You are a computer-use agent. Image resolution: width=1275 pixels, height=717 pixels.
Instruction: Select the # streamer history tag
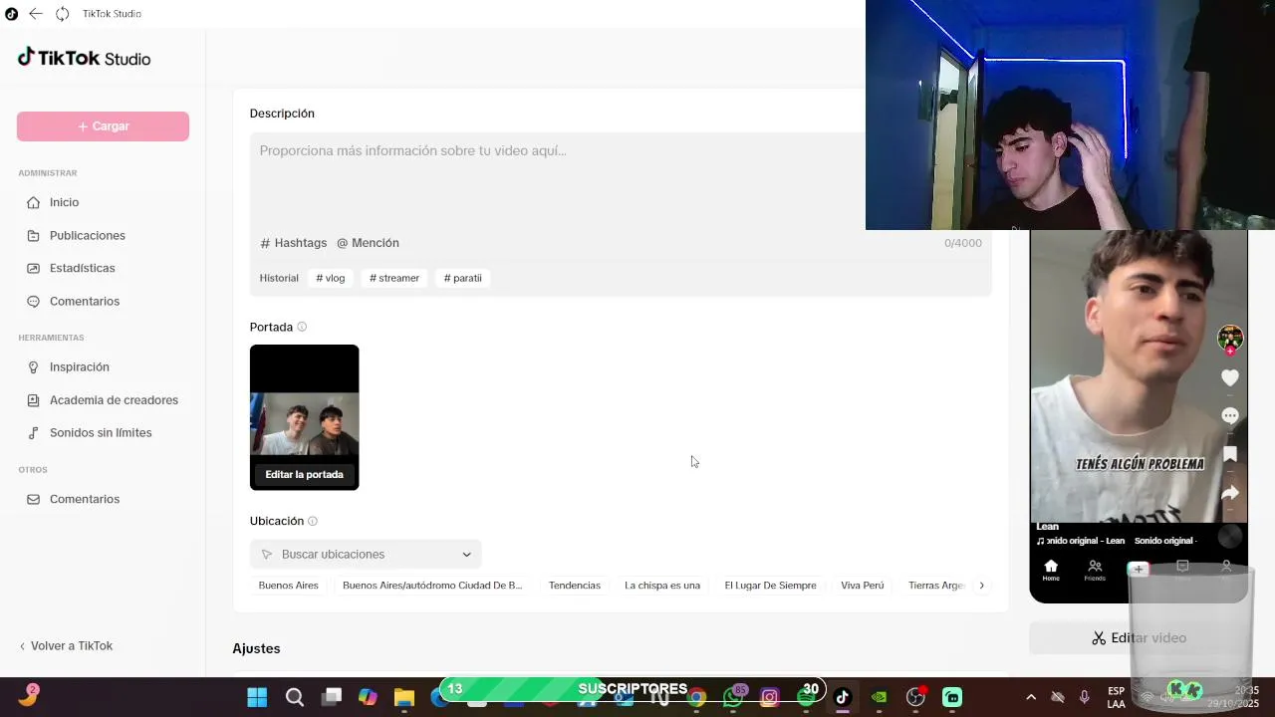(x=394, y=278)
